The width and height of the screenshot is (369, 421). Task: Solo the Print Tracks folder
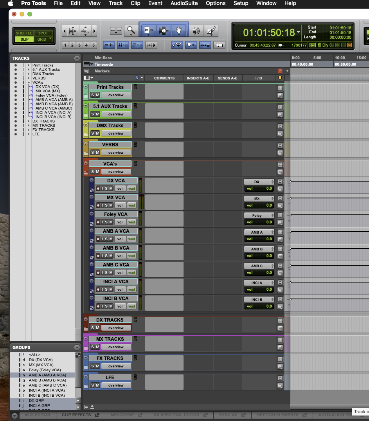point(93,95)
